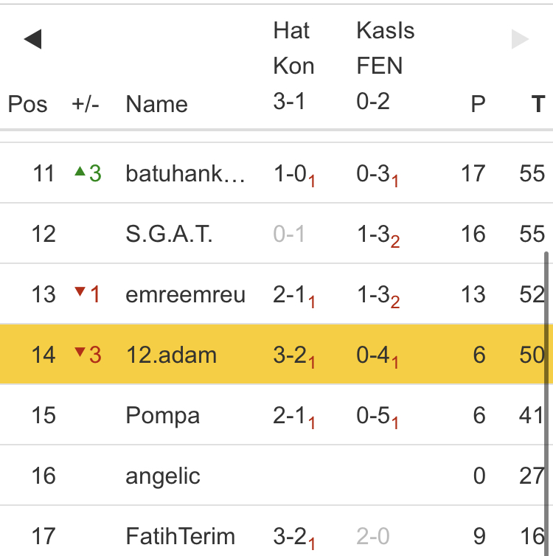Sort by the Name column header

tap(156, 104)
